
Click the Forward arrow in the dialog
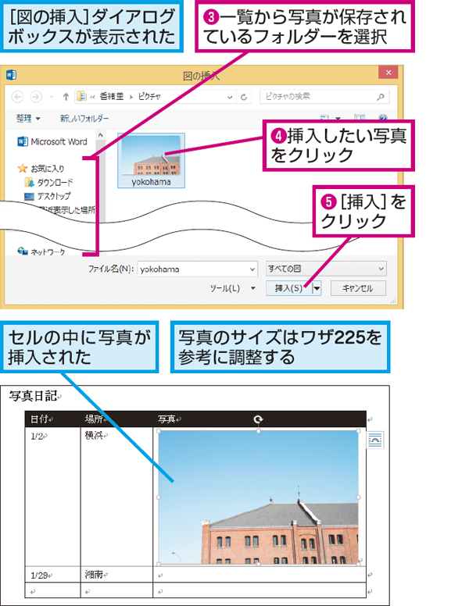pyautogui.click(x=36, y=97)
